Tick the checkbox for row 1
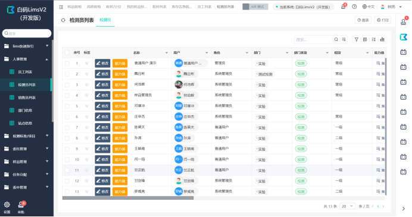This screenshot has height=217, width=412. (x=67, y=64)
